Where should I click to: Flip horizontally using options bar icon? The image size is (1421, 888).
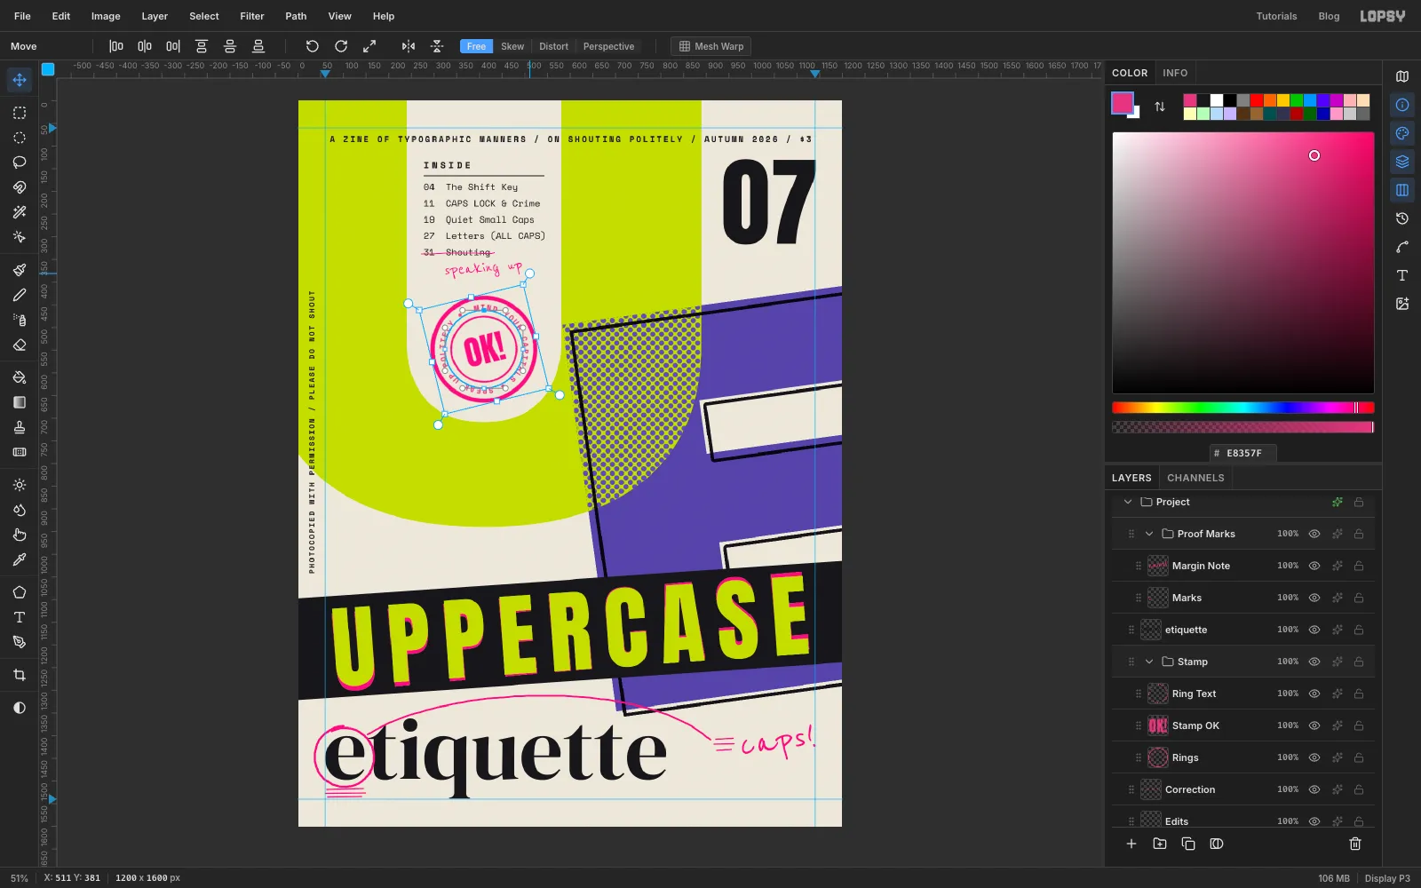pyautogui.click(x=409, y=46)
